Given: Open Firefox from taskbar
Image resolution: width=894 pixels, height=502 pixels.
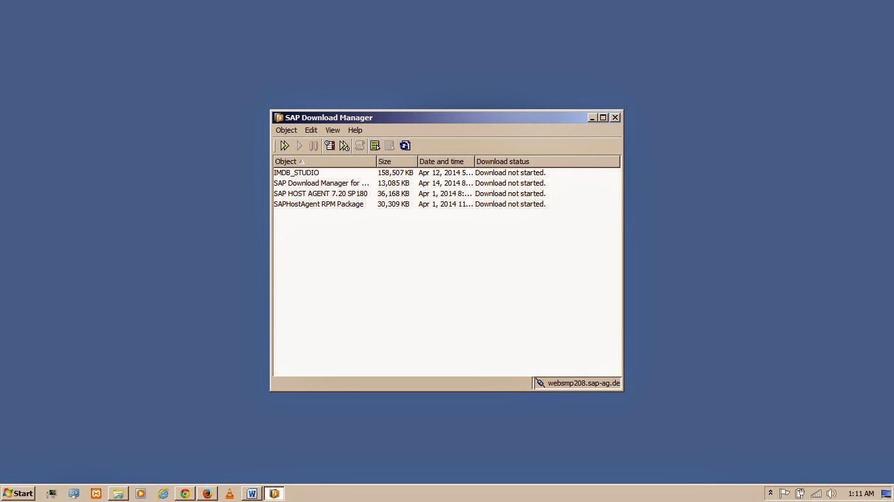Looking at the screenshot, I should pyautogui.click(x=207, y=494).
